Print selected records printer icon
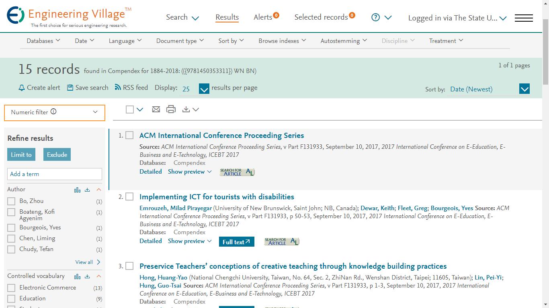 point(171,109)
